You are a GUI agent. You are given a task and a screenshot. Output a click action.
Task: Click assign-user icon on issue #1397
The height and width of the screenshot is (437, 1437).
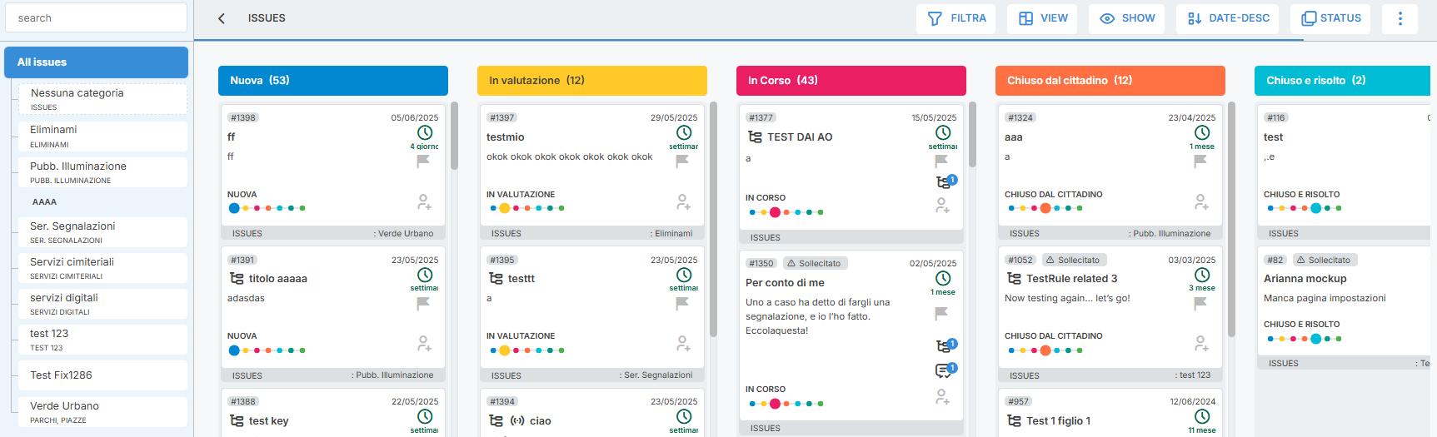(x=683, y=202)
